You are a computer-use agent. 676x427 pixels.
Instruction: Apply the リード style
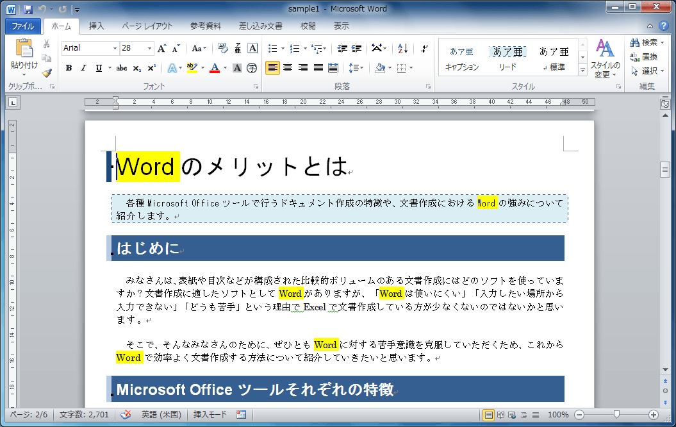(507, 58)
